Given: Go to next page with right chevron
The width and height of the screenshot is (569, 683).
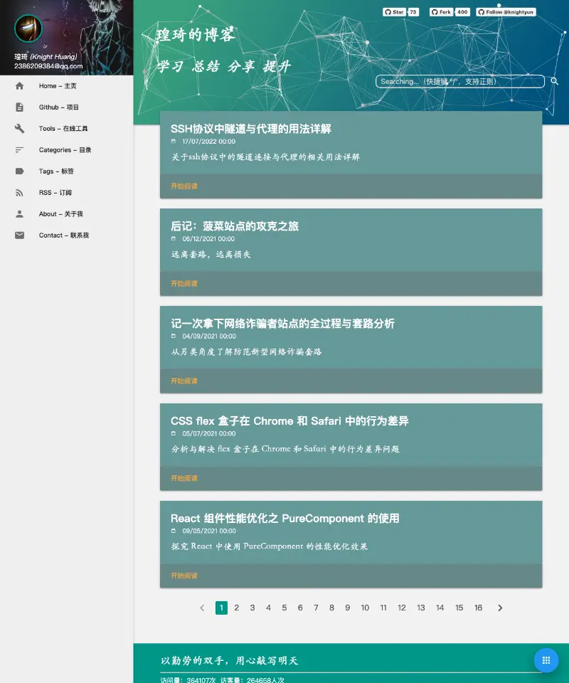Looking at the screenshot, I should tap(500, 608).
